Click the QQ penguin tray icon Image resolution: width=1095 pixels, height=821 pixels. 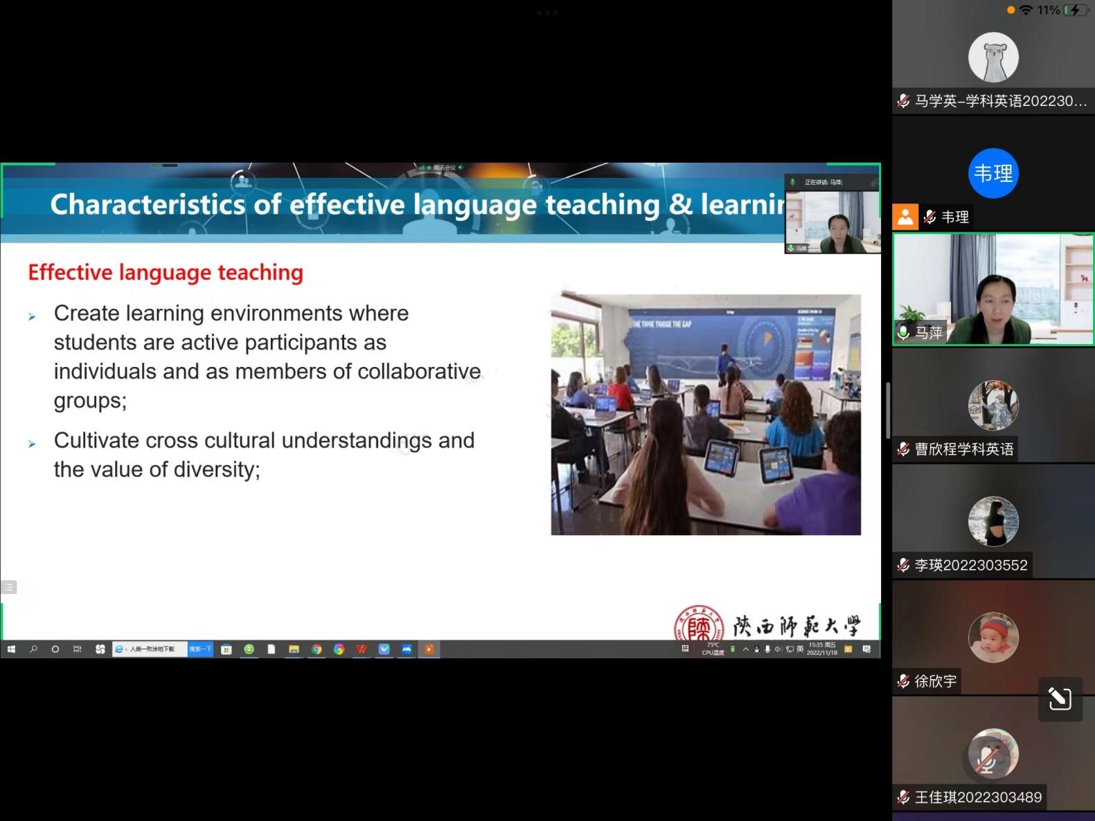(x=756, y=649)
